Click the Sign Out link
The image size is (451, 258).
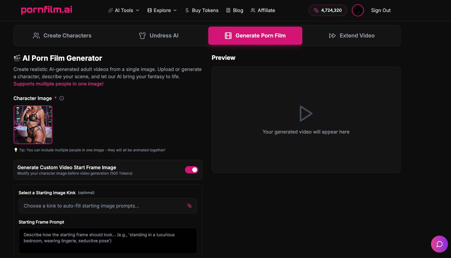[381, 10]
